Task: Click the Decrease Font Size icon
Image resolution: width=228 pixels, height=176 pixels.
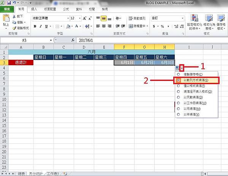Action: click(x=90, y=18)
